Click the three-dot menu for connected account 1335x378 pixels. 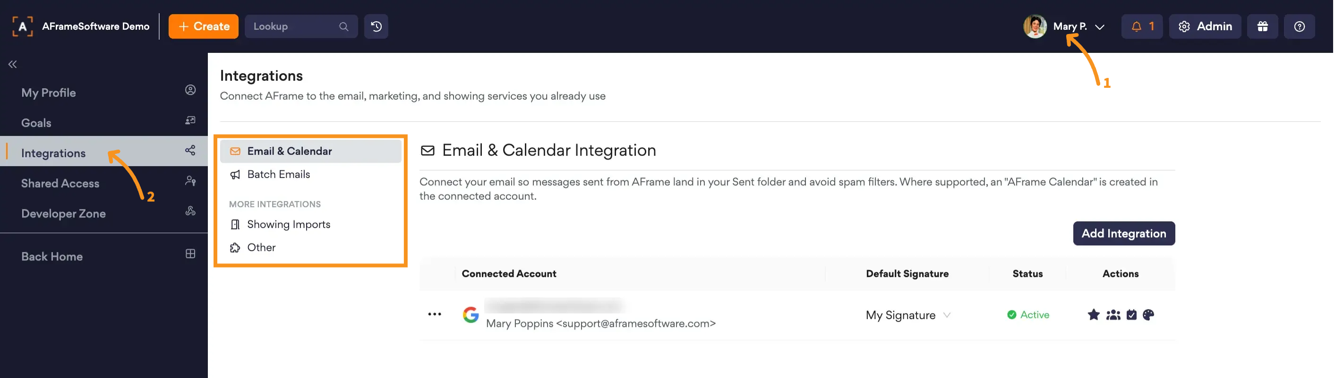click(434, 314)
